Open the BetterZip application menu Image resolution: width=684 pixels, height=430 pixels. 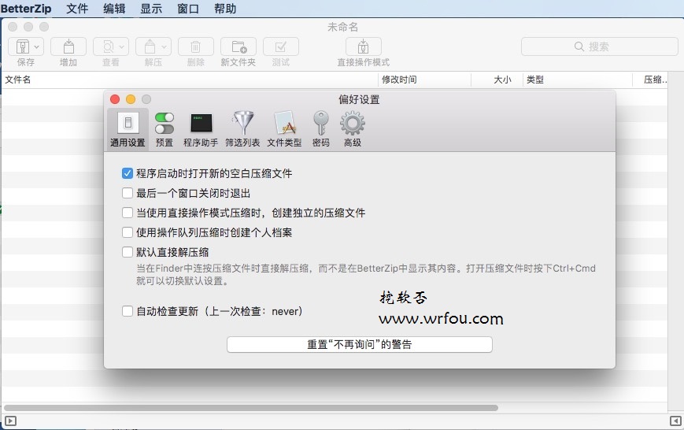click(x=26, y=9)
